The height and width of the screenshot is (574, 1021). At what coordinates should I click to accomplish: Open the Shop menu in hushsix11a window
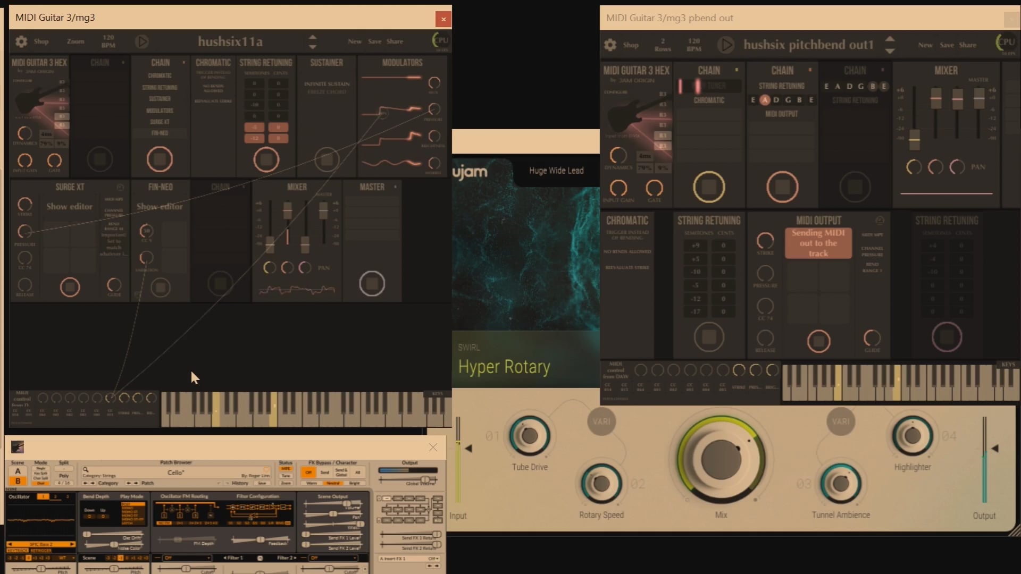pos(41,41)
